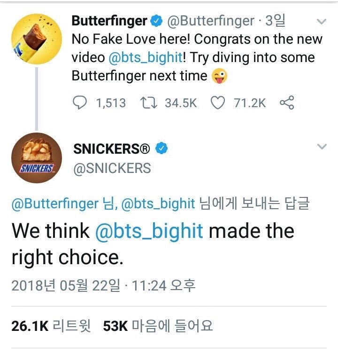
Task: Open @bts_bighit mention in Butterfinger tweet
Action: (x=145, y=57)
